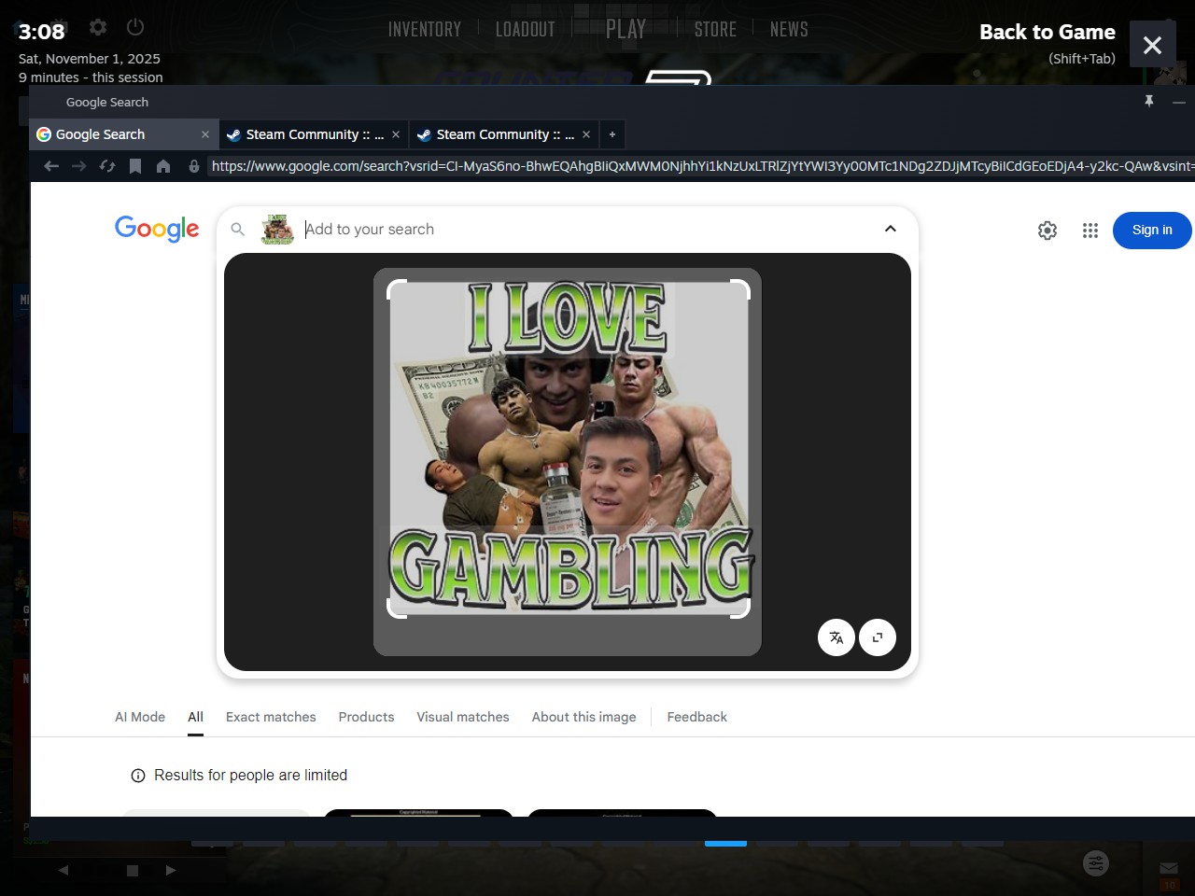Image resolution: width=1195 pixels, height=896 pixels.
Task: Reload the current browser page
Action: click(107, 166)
